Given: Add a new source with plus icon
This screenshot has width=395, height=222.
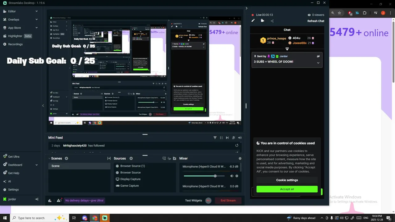Looking at the screenshot, I should tap(131, 158).
